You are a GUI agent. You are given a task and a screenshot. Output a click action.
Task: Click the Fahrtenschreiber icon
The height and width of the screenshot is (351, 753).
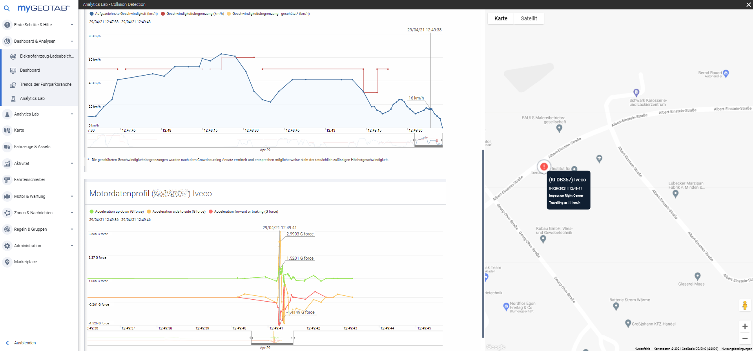[x=7, y=180]
